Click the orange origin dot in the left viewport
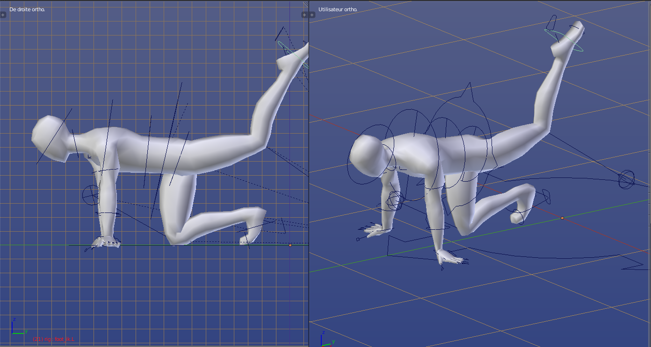Image resolution: width=651 pixels, height=347 pixels. coord(290,245)
